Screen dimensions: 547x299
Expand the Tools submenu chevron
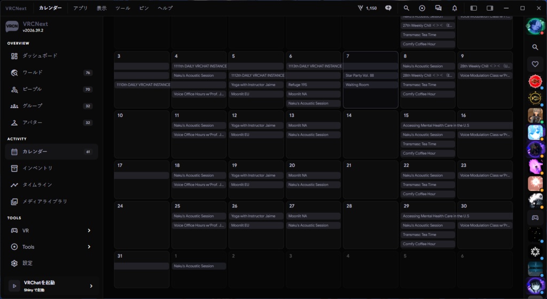click(89, 247)
